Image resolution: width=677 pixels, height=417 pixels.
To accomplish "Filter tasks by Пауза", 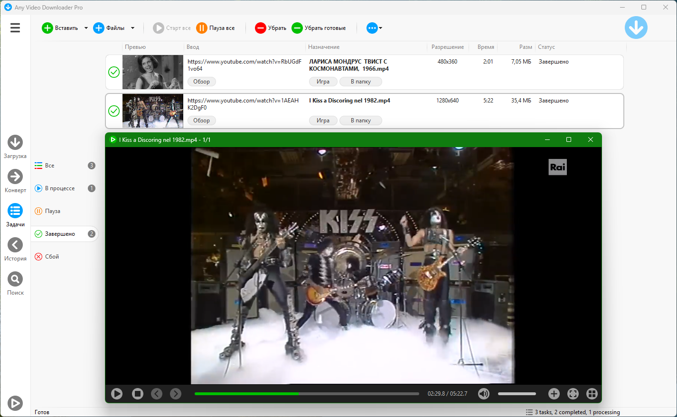I will 65,211.
